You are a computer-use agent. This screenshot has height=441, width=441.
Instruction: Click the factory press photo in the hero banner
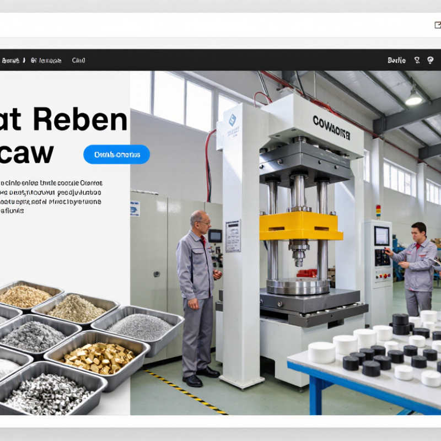[x=286, y=243]
